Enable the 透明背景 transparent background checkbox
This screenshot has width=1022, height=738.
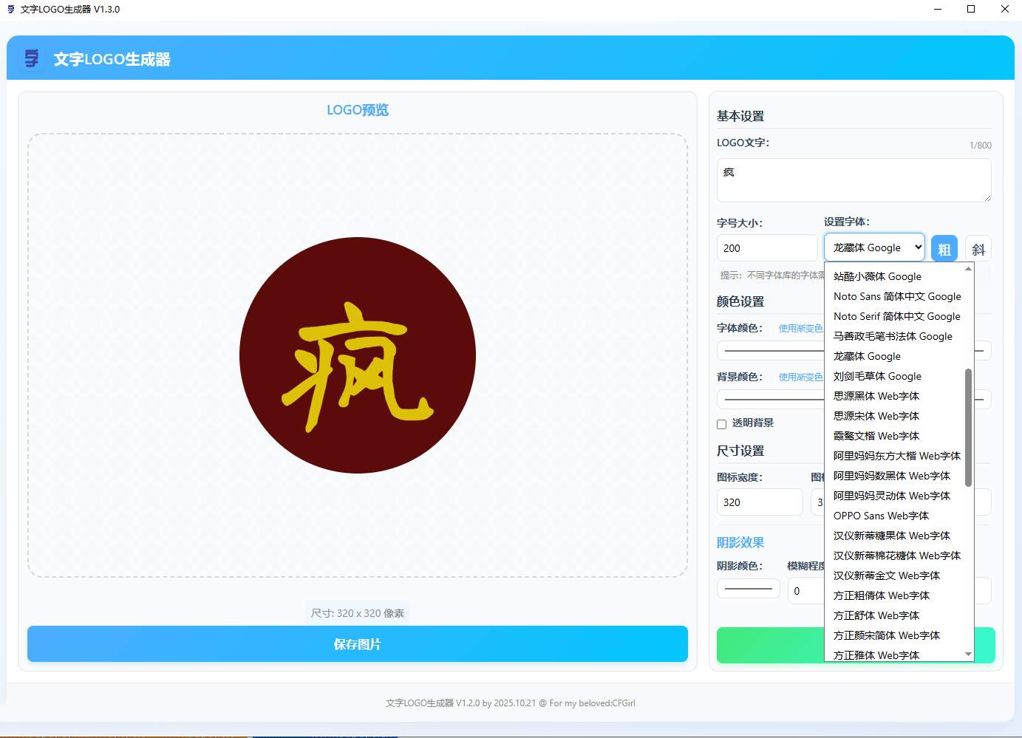tap(721, 423)
